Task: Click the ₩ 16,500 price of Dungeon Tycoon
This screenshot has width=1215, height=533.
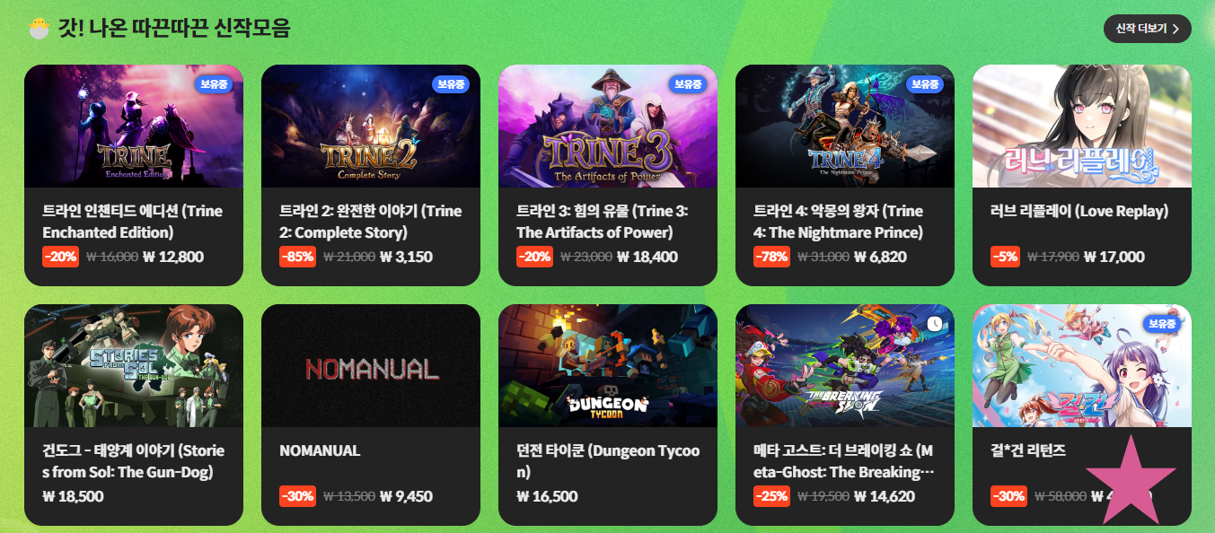Action: [x=547, y=496]
